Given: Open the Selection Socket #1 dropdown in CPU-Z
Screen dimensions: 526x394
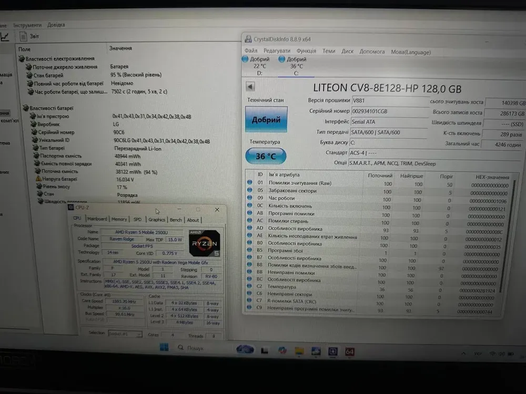Looking at the screenshot, I should 125,334.
